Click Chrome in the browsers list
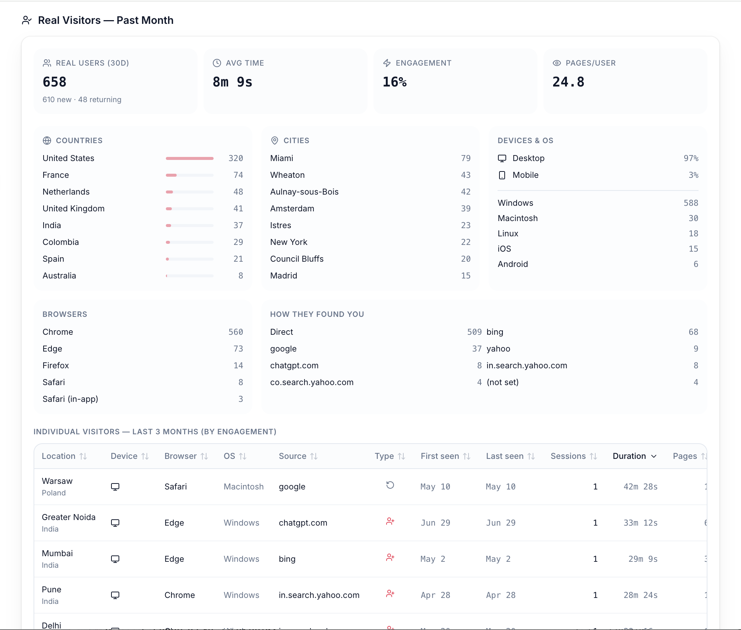The height and width of the screenshot is (630, 741). pos(58,332)
